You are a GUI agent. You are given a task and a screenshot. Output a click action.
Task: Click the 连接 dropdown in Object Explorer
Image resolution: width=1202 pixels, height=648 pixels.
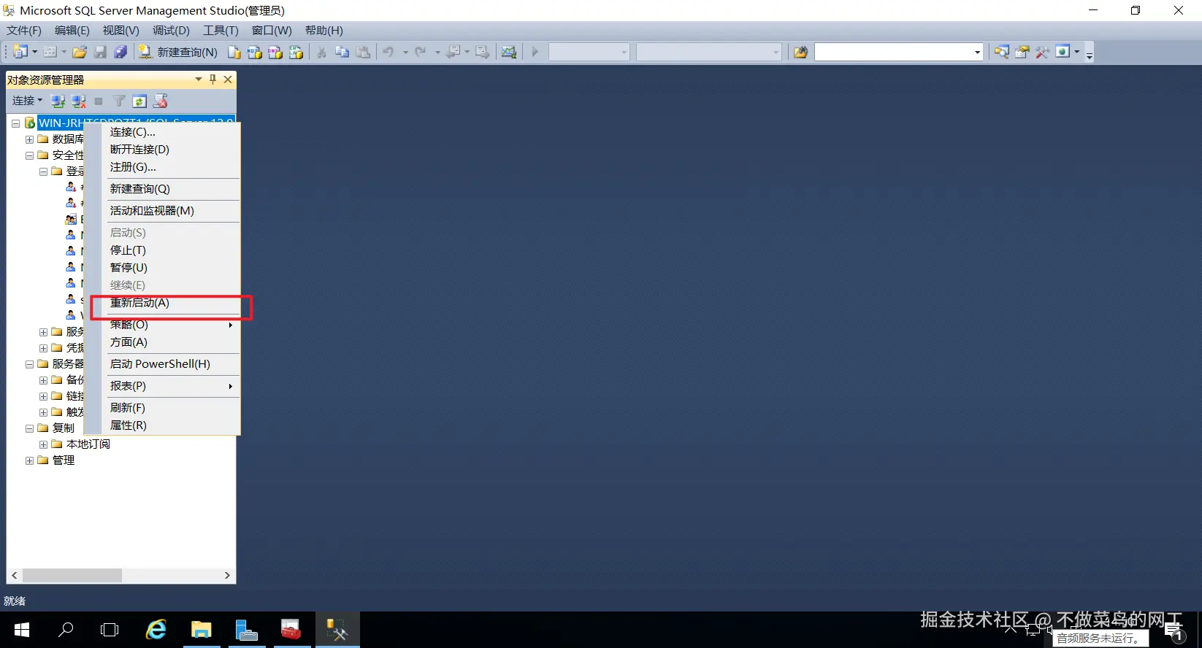click(x=27, y=101)
